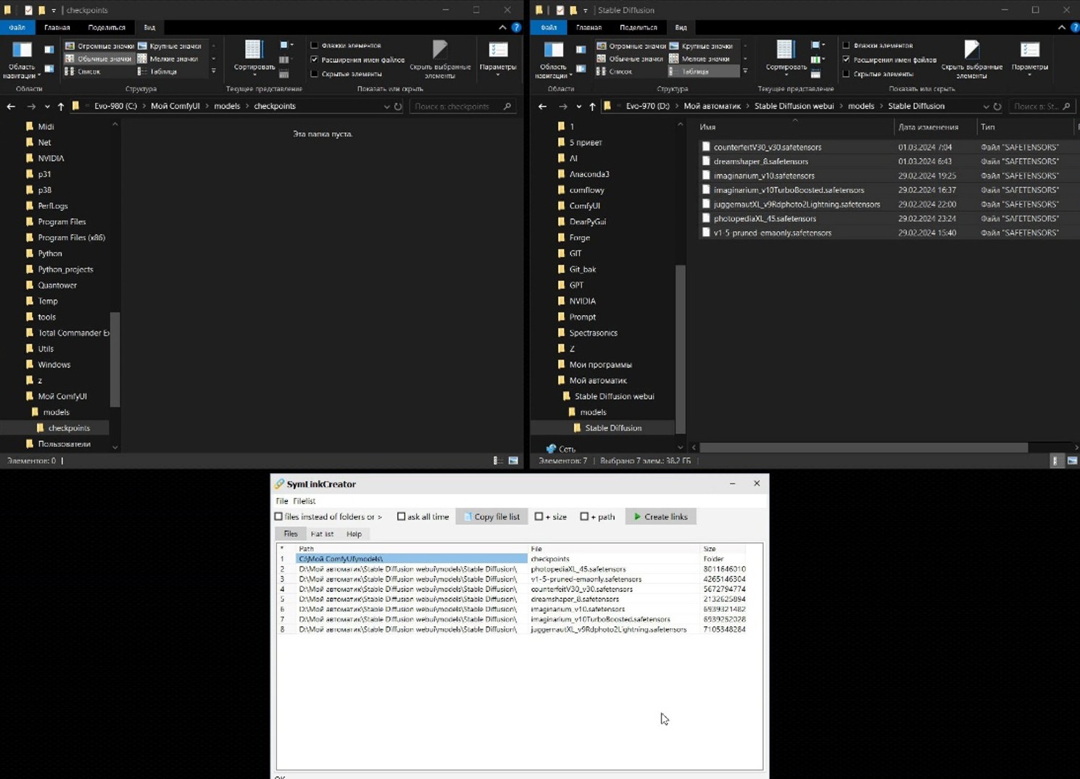Open recent locations dropdown in checkpoints window
Screen dimensions: 1080x779
point(47,107)
